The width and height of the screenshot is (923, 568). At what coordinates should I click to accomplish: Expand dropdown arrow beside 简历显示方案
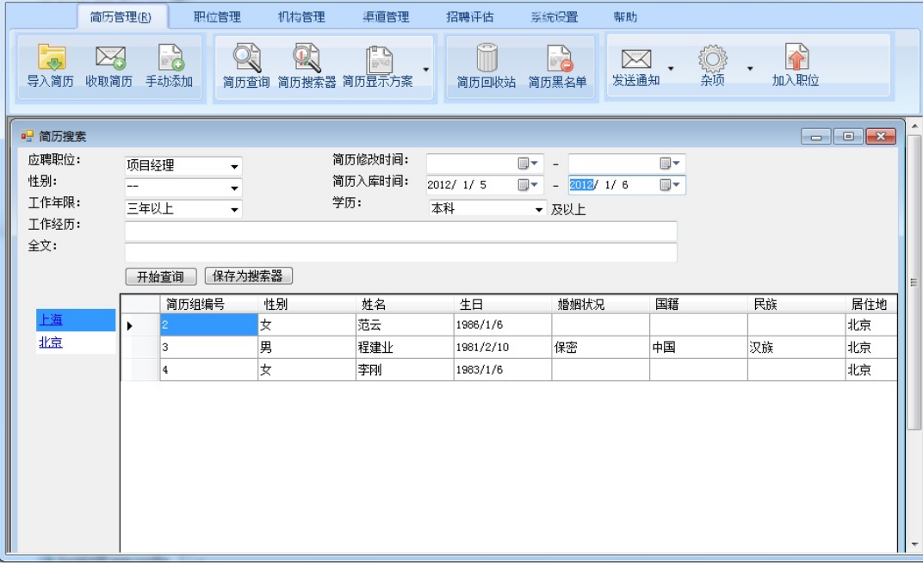[x=425, y=70]
